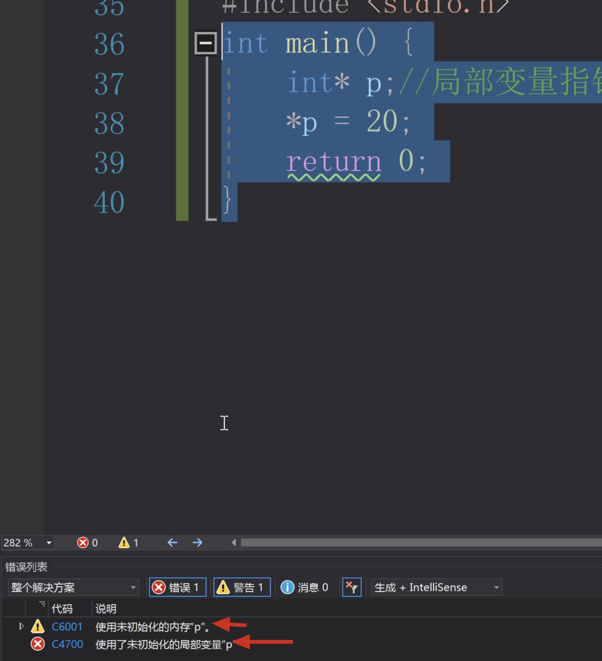Toggle the 错误 1 filter button
The width and height of the screenshot is (602, 661).
click(178, 587)
